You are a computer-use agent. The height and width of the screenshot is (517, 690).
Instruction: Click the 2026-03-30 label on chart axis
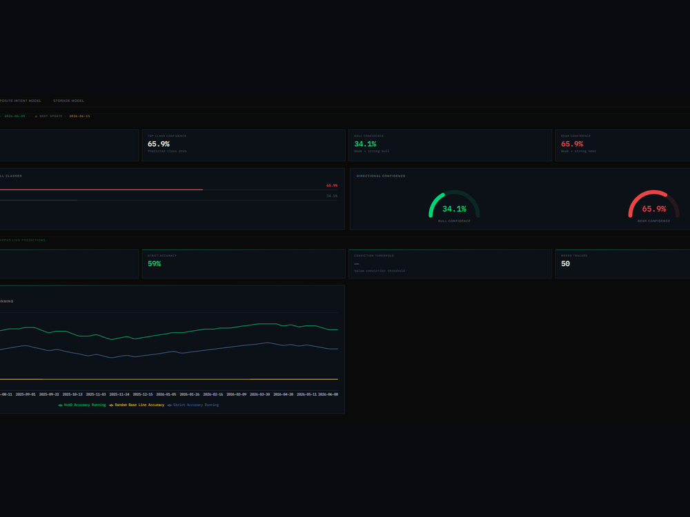point(260,394)
